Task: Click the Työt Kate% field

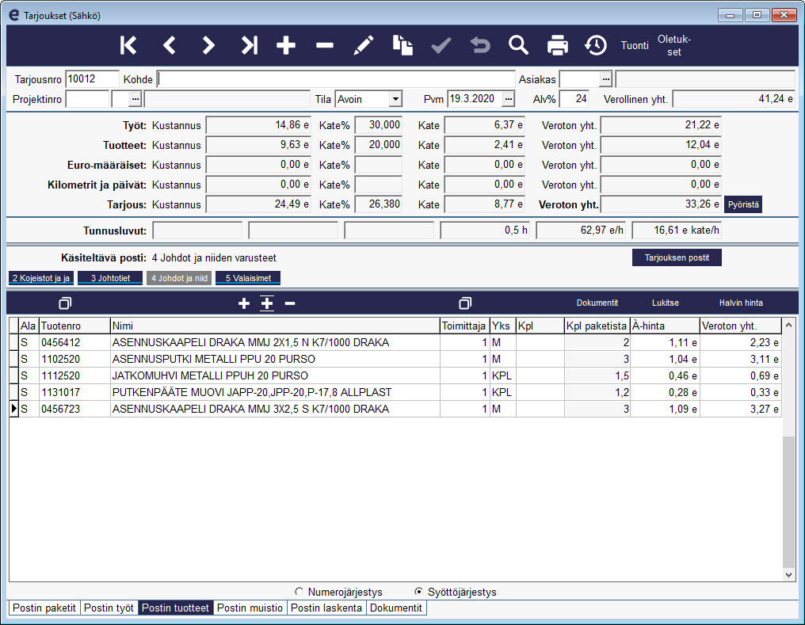Action: point(378,124)
